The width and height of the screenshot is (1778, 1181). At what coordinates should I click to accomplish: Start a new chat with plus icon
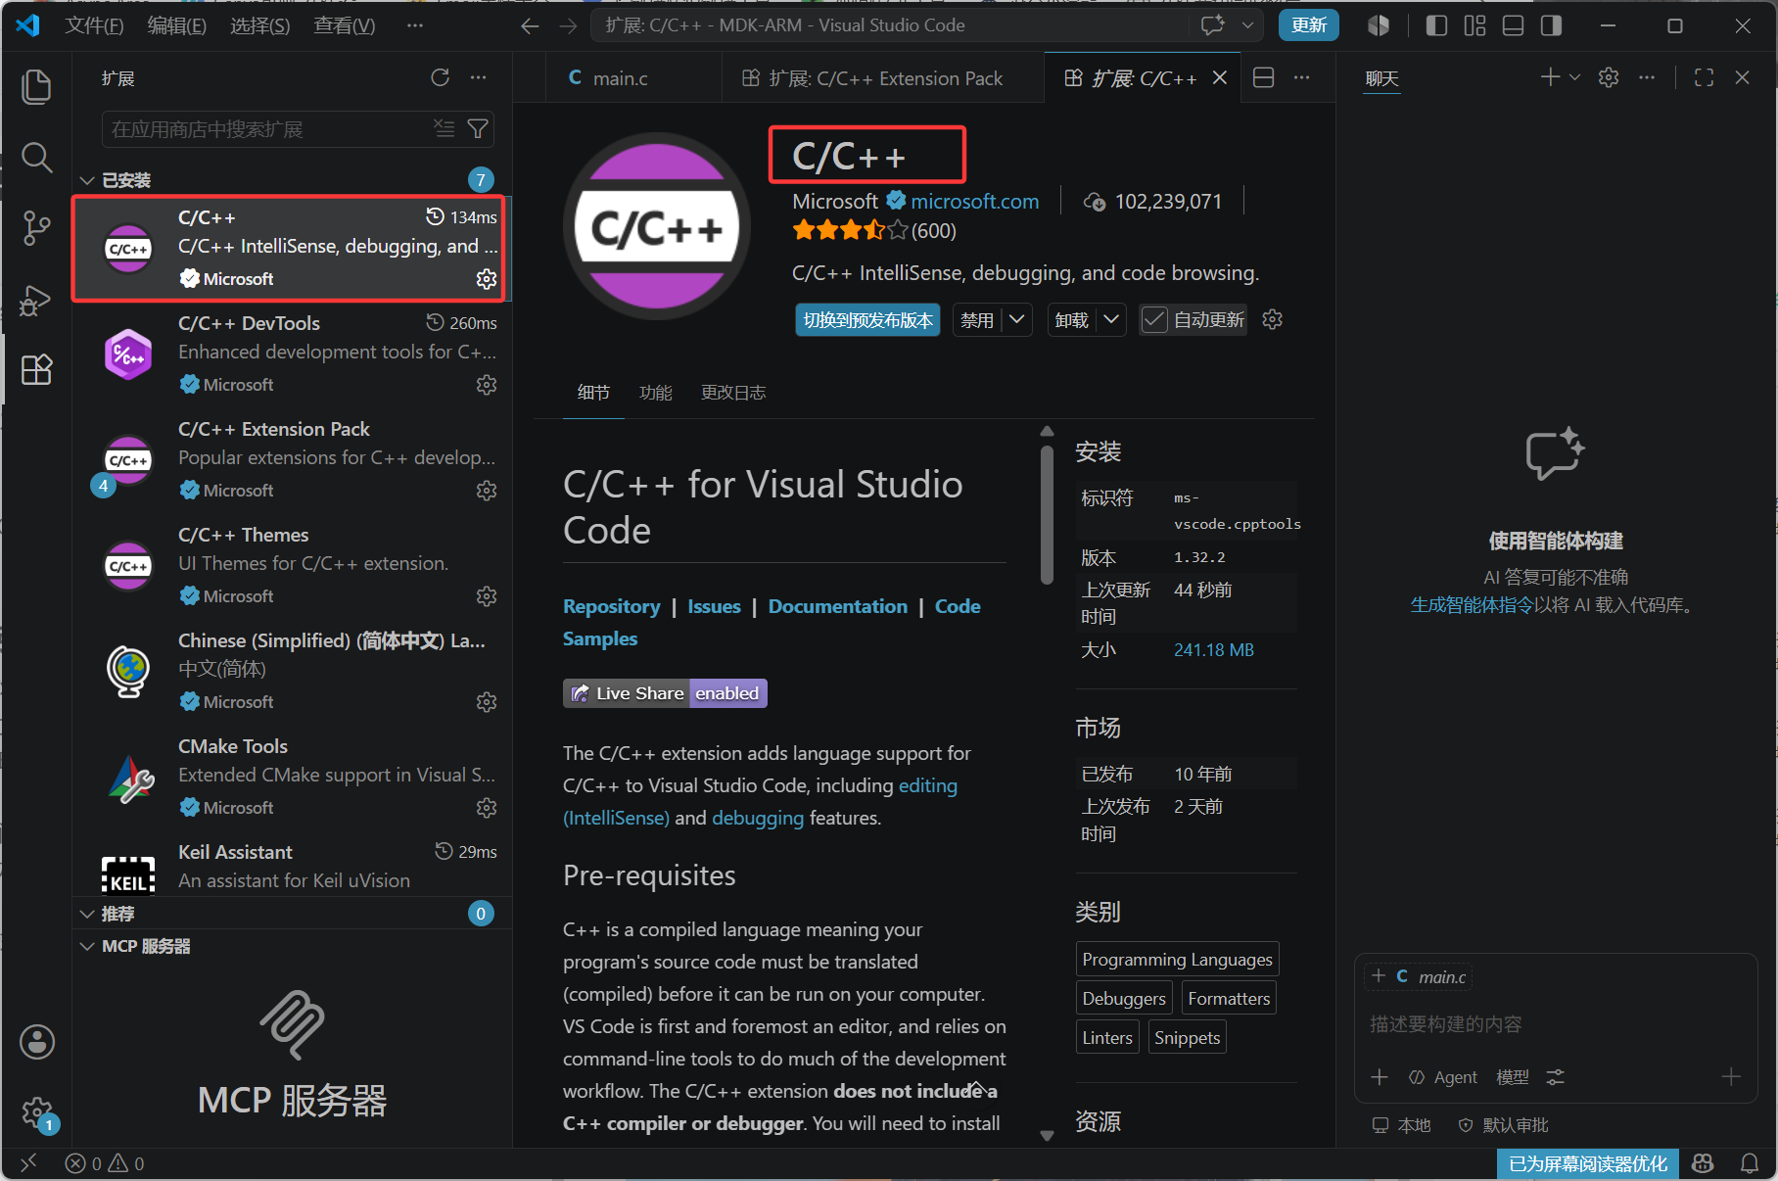coord(1550,77)
